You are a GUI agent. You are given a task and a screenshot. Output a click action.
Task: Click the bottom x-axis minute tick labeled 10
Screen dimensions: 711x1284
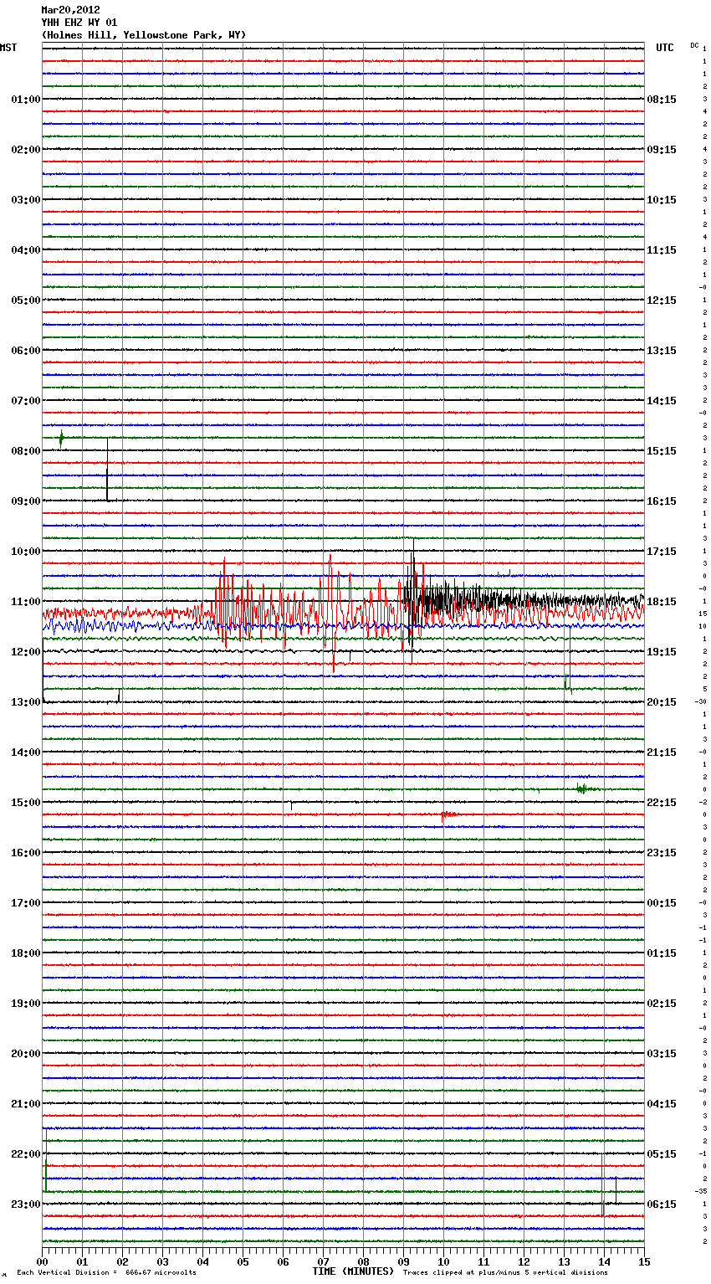pos(443,1261)
